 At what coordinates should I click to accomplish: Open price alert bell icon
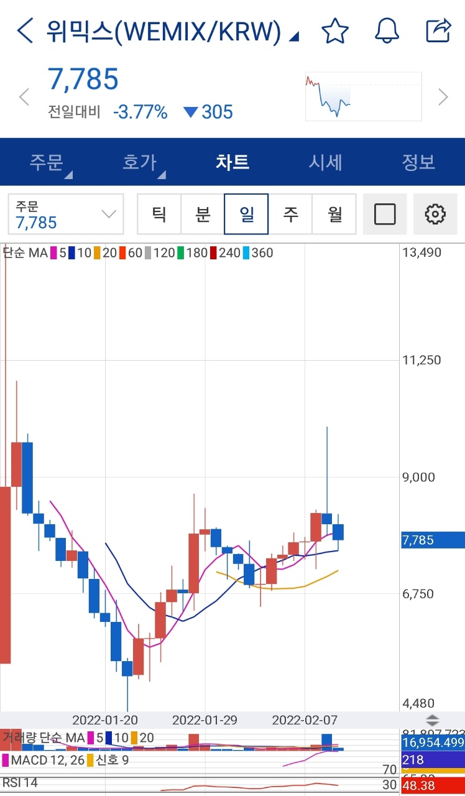[387, 30]
